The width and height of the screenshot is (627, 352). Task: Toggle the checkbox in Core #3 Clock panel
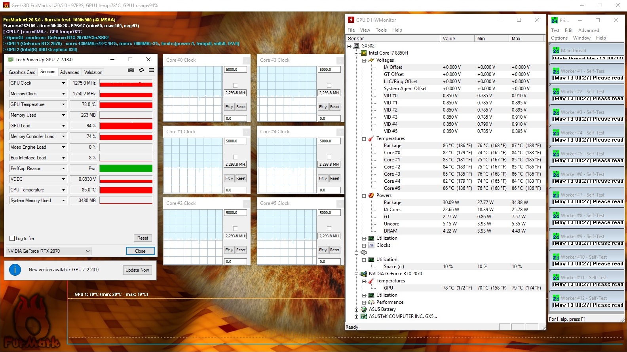329,85
